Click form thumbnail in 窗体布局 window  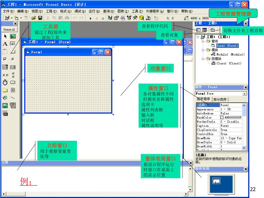217,181
